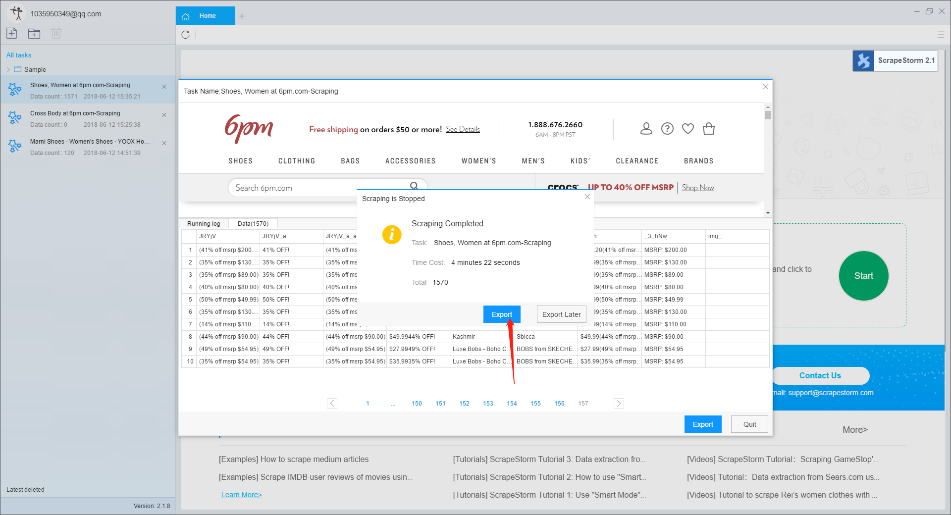The height and width of the screenshot is (515, 951).
Task: Remove the Shoes, Women at 6pm.com task
Action: coord(164,87)
